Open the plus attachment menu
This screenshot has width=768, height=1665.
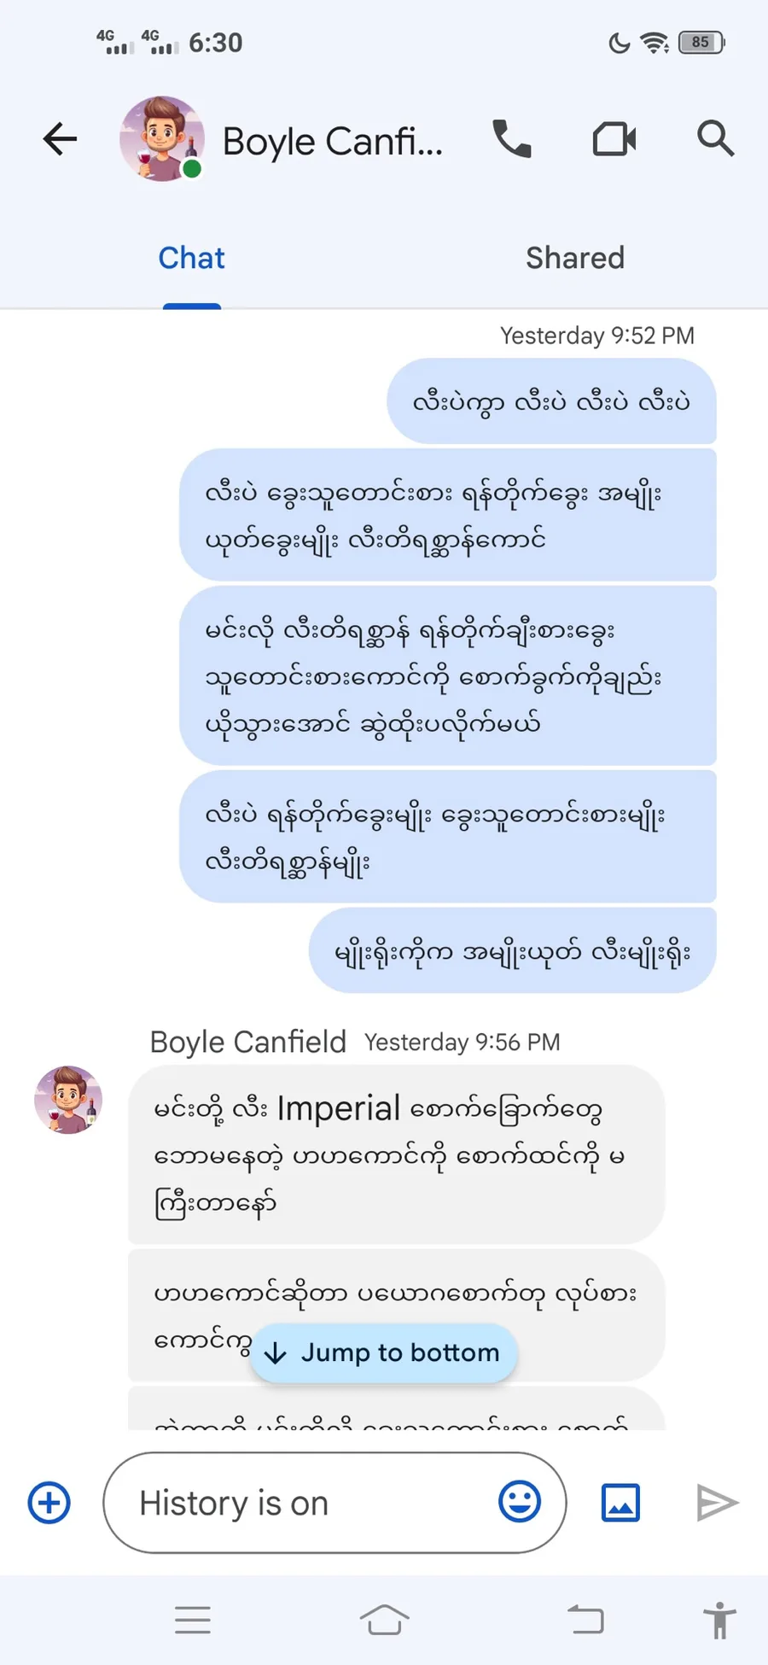[49, 1503]
